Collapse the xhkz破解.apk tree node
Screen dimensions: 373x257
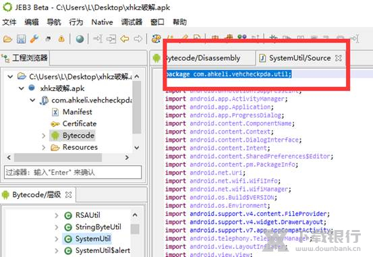pyautogui.click(x=22, y=88)
